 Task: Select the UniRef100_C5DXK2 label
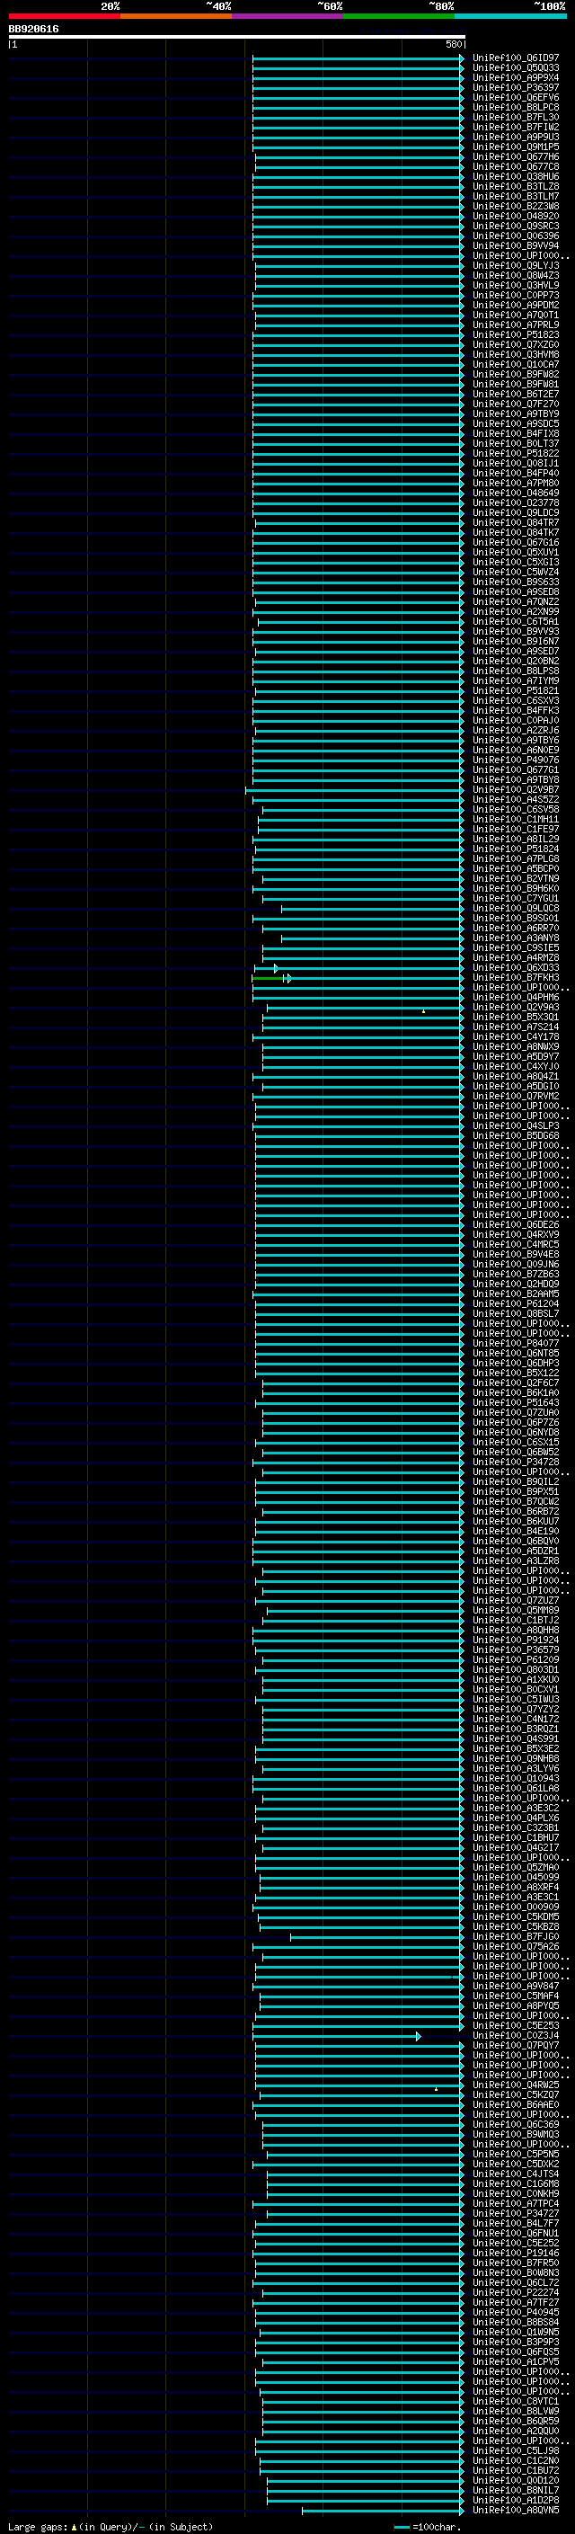coord(516,2165)
